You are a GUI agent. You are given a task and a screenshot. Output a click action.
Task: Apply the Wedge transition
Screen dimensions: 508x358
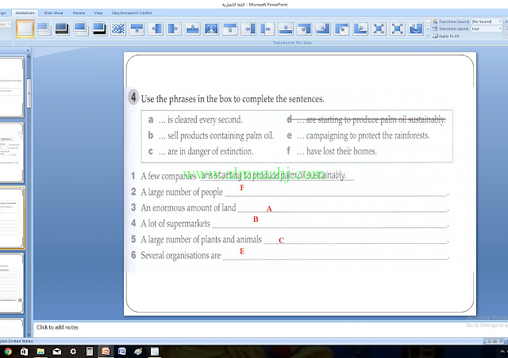click(211, 29)
